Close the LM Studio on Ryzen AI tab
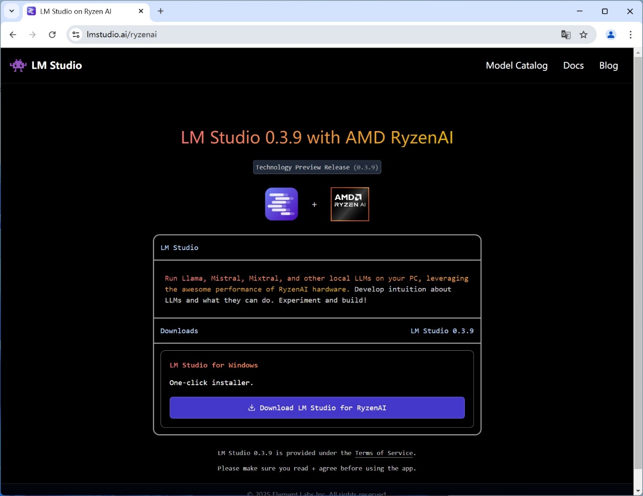Viewport: 643px width, 496px height. click(141, 11)
